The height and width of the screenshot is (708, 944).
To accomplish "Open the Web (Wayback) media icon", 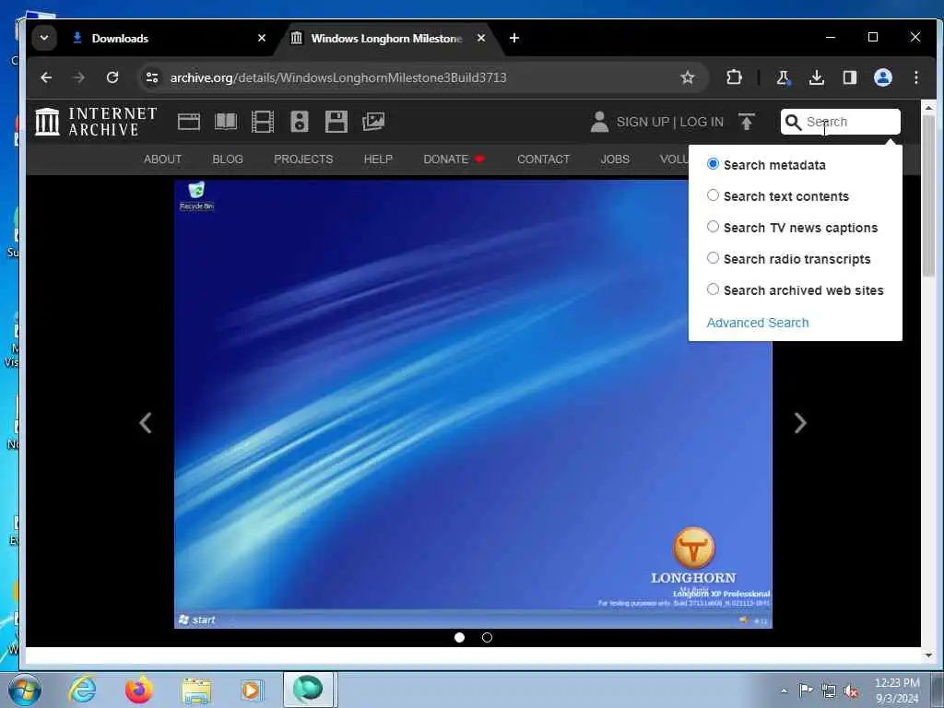I will pos(188,122).
